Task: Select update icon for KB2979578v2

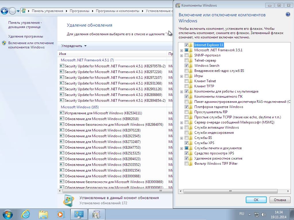Action: [x=62, y=66]
